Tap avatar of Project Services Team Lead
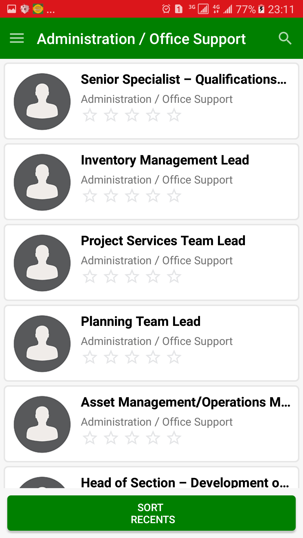This screenshot has height=538, width=303. click(x=42, y=263)
